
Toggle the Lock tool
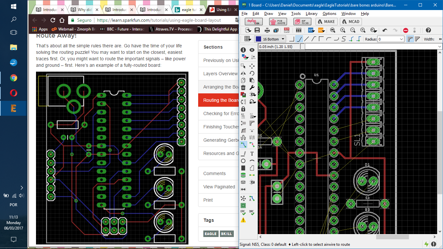[x=243, y=109]
